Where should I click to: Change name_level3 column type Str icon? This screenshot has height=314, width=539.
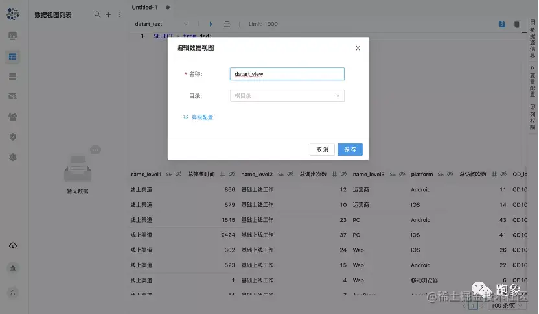tap(393, 175)
